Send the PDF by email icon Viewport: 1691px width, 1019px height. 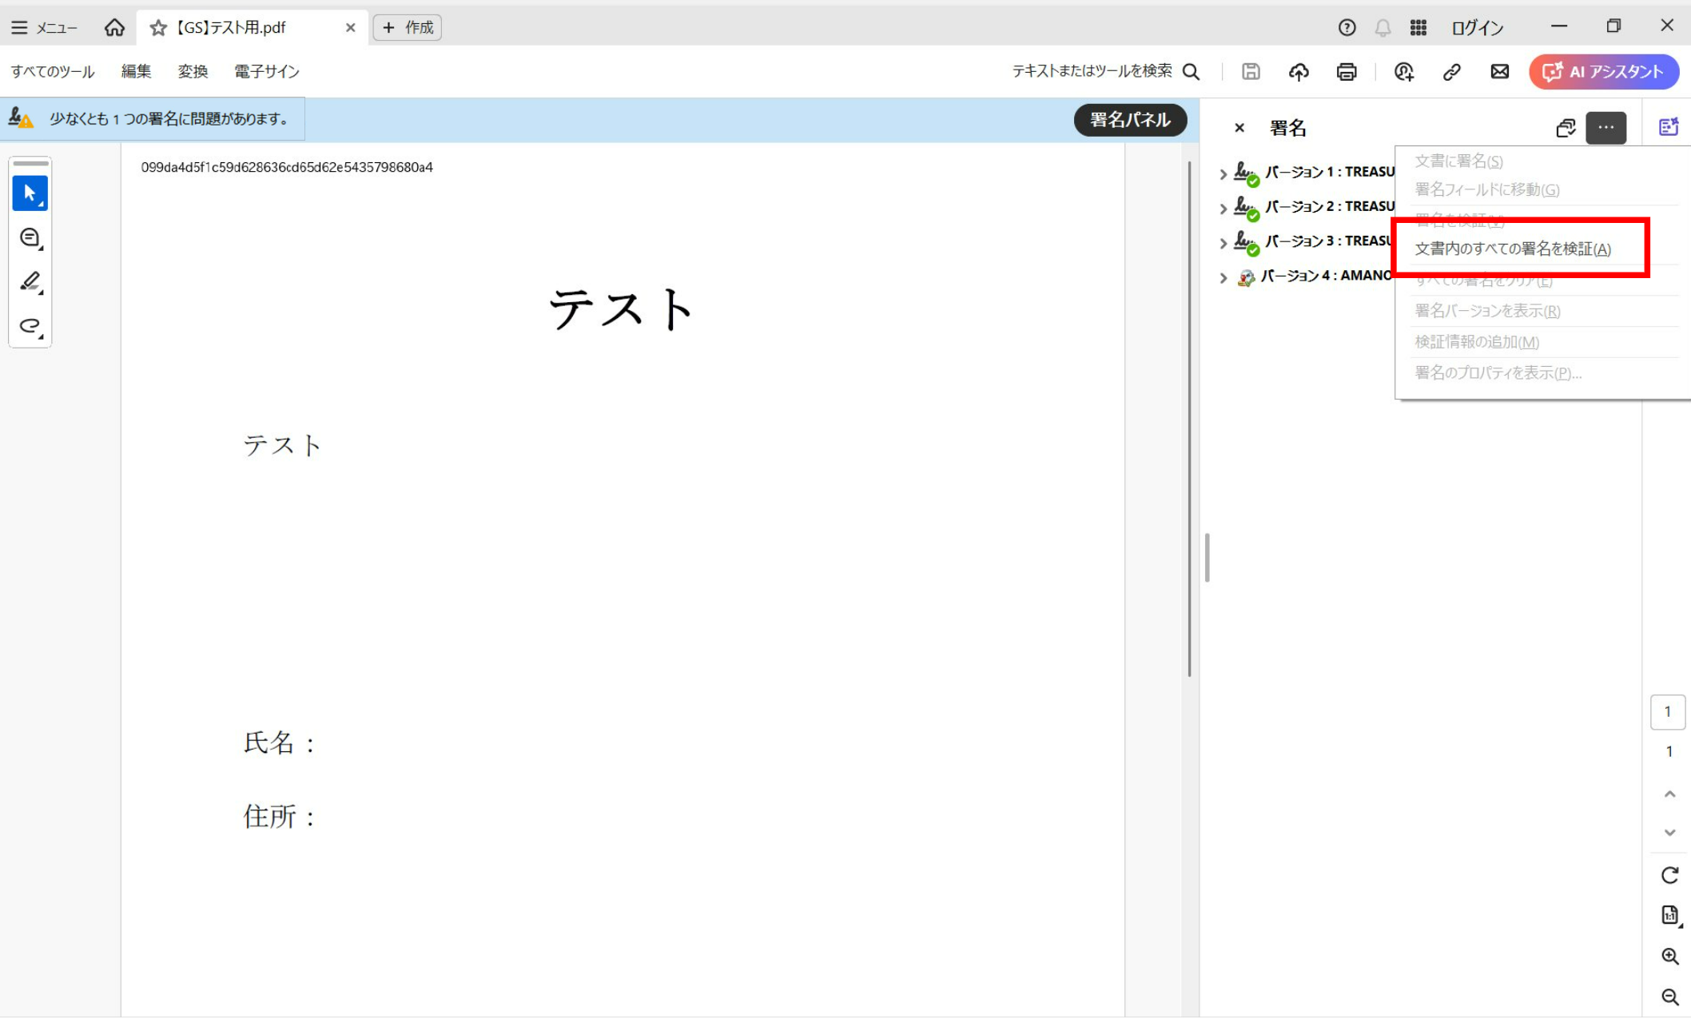pos(1498,71)
